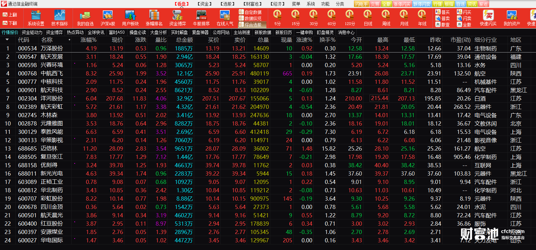Select the 15分 period icon

[x=296, y=18]
